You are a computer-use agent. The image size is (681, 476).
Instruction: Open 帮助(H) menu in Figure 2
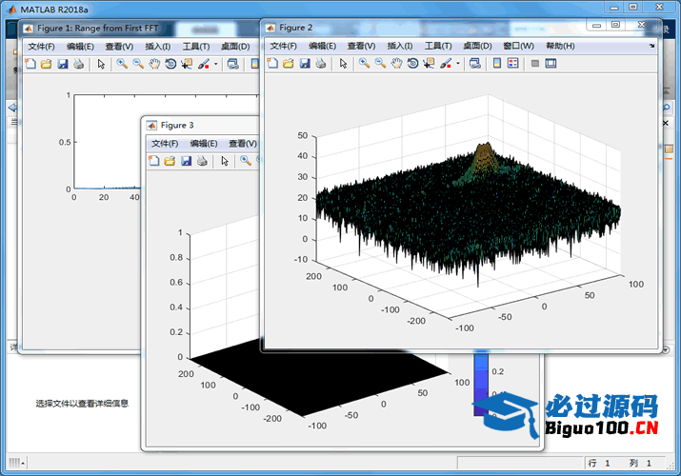pos(560,46)
